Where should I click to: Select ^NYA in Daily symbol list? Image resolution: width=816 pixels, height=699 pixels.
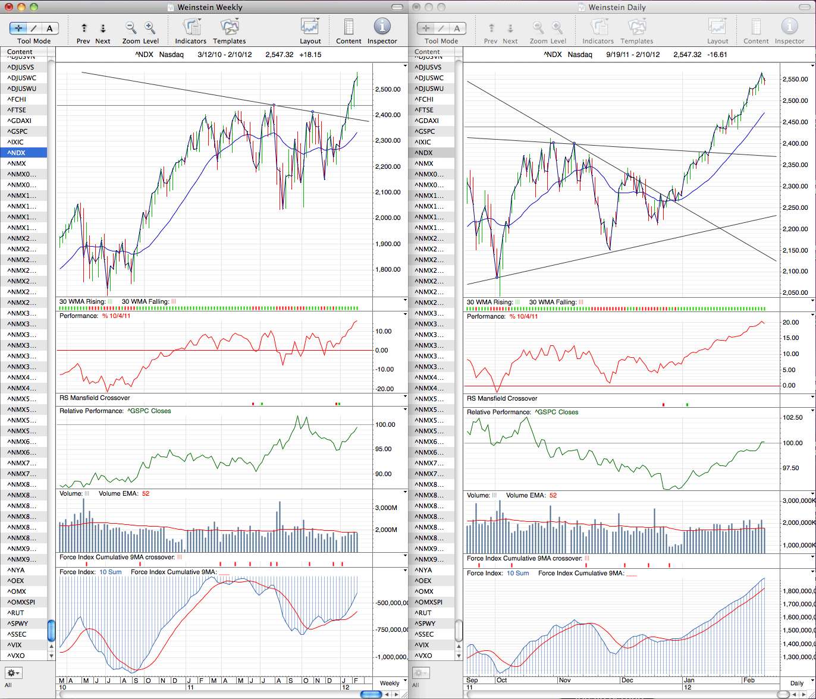(x=431, y=570)
